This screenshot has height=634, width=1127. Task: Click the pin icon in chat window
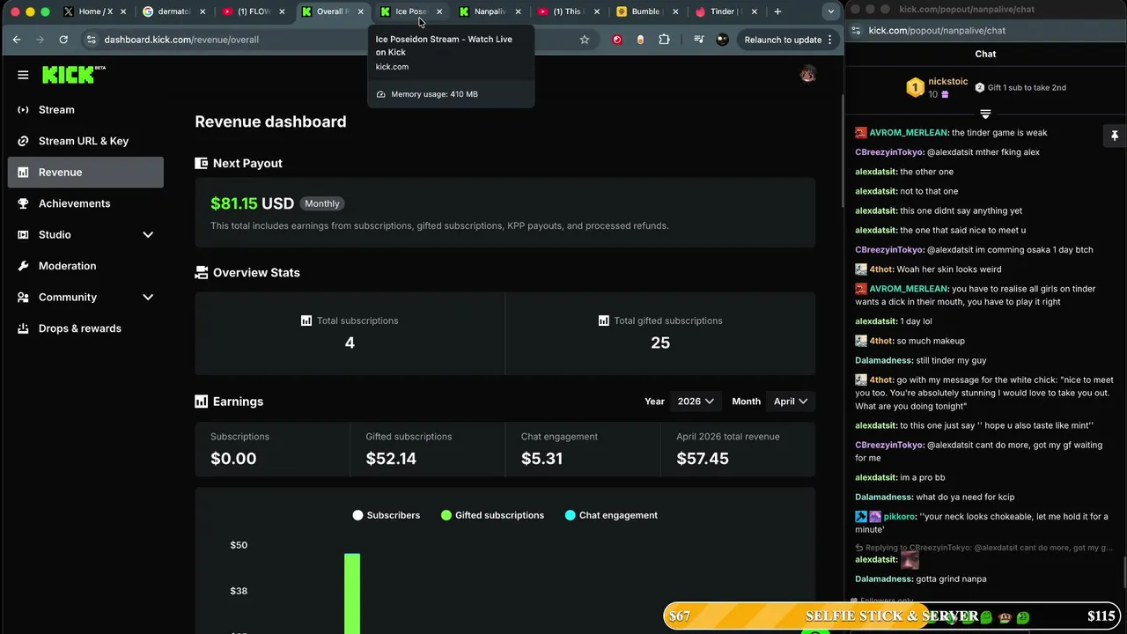click(x=1114, y=136)
